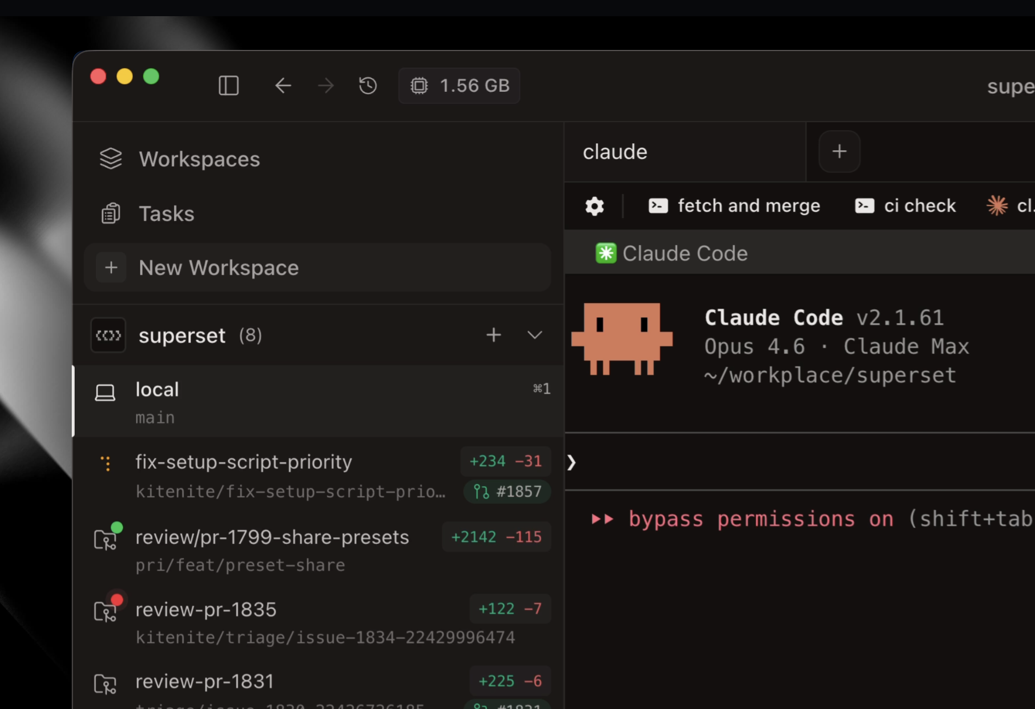Image resolution: width=1035 pixels, height=709 pixels.
Task: Expand the collapsed section below Claude Code
Action: pyautogui.click(x=571, y=462)
